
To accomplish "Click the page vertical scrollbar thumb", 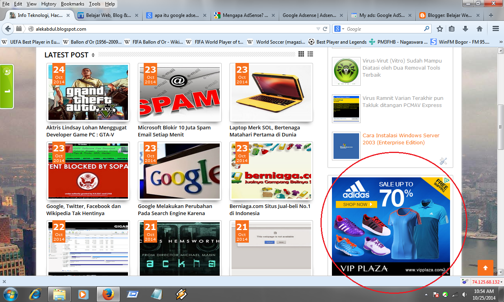I will (500, 127).
